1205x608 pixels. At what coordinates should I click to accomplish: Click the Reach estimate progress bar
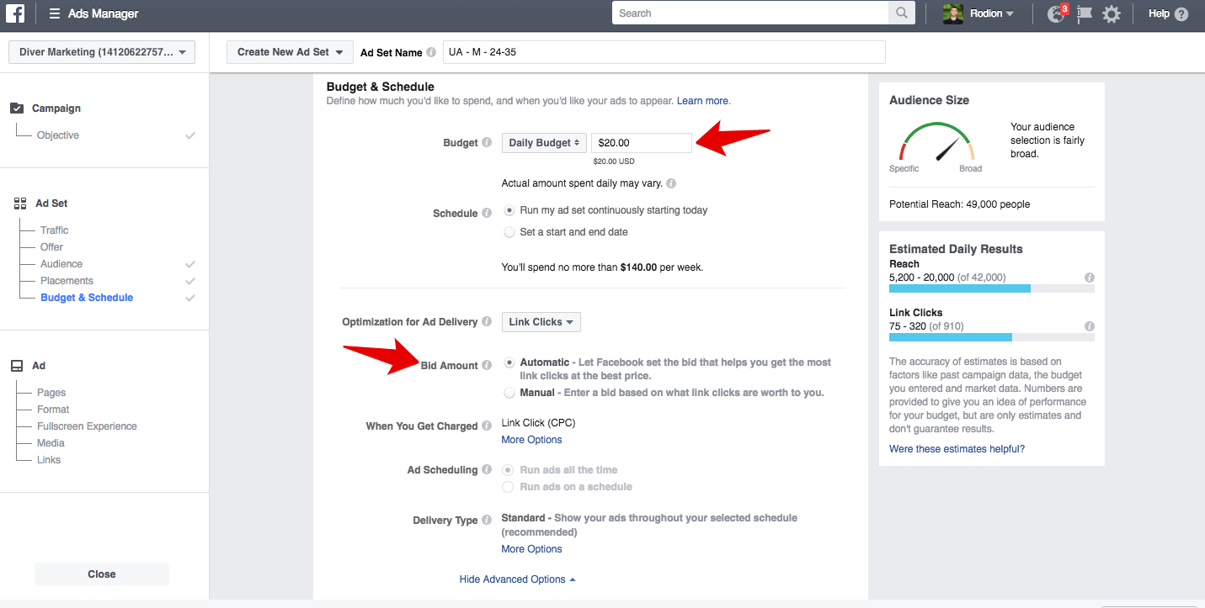(x=991, y=288)
